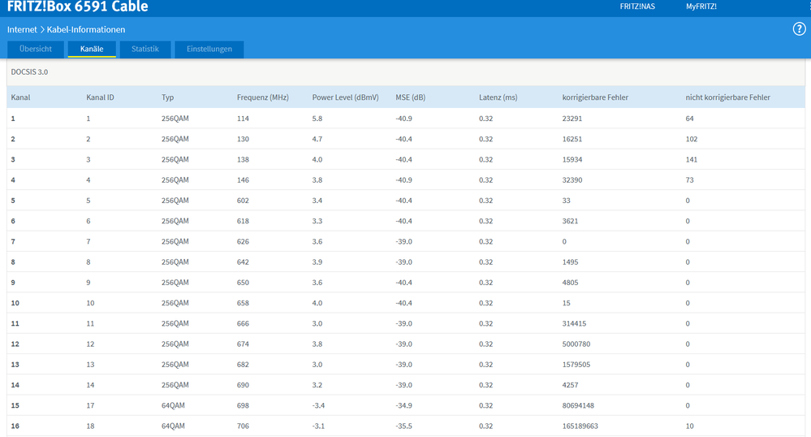Select power level value 3.2
This screenshot has height=437, width=811.
pos(317,385)
